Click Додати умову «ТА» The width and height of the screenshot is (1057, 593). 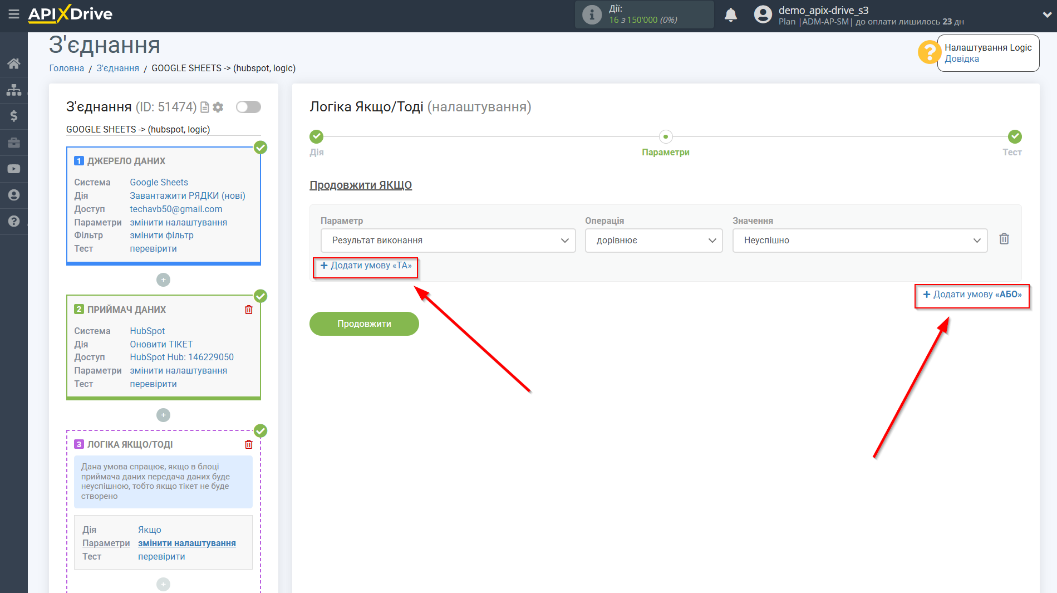[x=366, y=266]
